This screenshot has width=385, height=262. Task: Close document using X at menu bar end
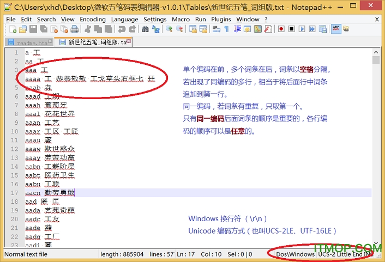377,20
